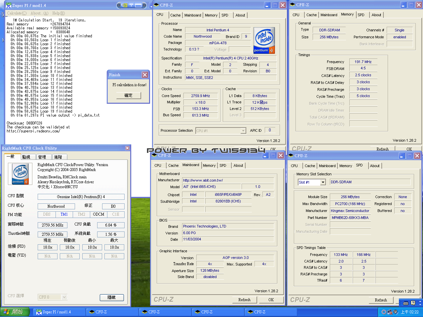The height and width of the screenshot is (317, 423).
Task: Open Memory tab in CPU-Z window showing motherboard info
Action: [209, 165]
